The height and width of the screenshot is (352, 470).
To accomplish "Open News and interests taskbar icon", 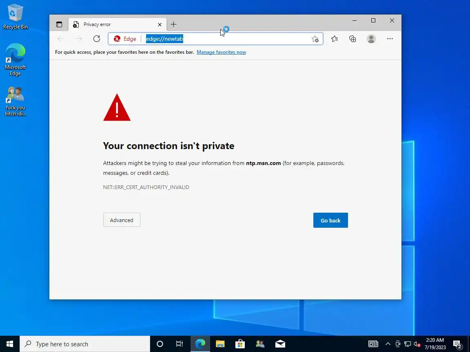I will [x=373, y=344].
